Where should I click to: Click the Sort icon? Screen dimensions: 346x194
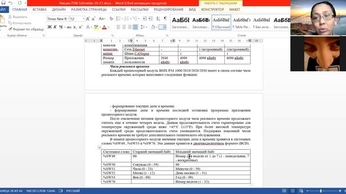coord(158,19)
